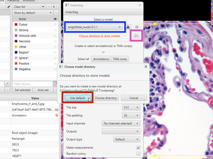Select the Ignore* class row
This screenshot has width=213, height=159.
[x=35, y=58]
